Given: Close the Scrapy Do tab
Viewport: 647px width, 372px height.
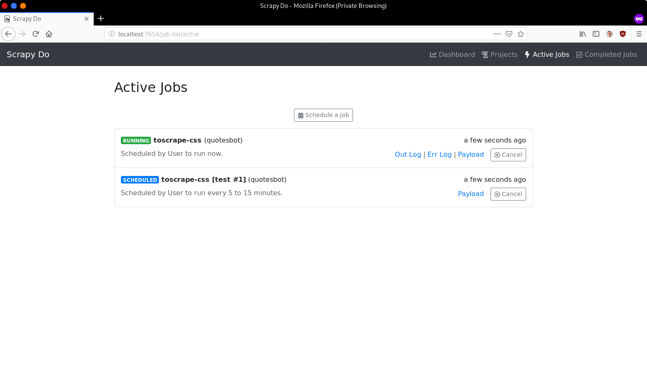Looking at the screenshot, I should (x=87, y=19).
